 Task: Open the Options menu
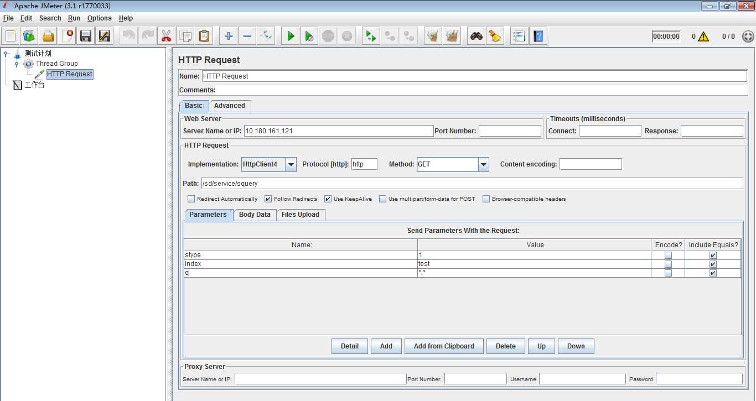pyautogui.click(x=100, y=18)
